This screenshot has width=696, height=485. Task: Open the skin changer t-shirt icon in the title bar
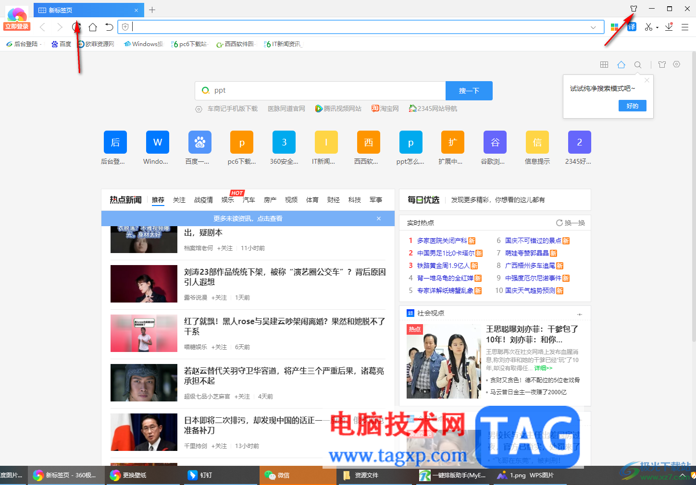(x=634, y=9)
